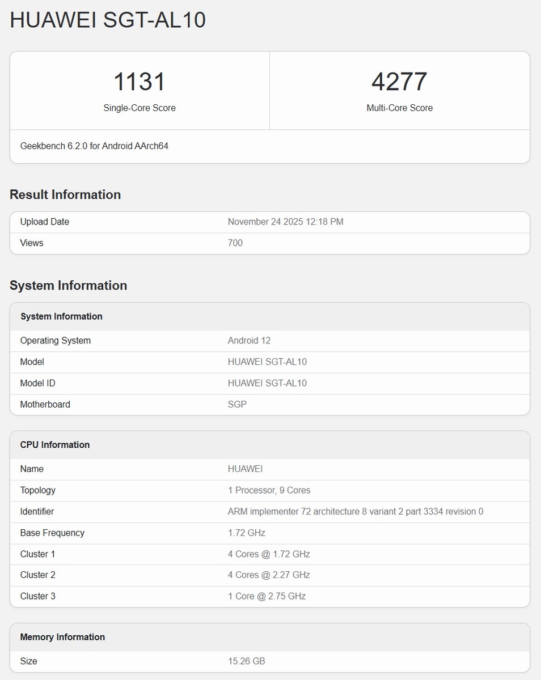The height and width of the screenshot is (680, 541).
Task: Click the Result Information heading
Action: click(x=65, y=194)
